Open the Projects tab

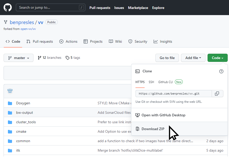pyautogui.click(x=93, y=41)
